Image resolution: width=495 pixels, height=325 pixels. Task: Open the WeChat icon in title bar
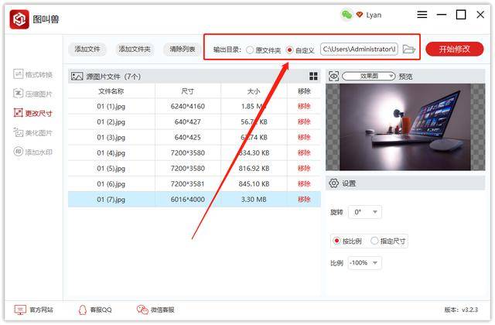(x=346, y=15)
